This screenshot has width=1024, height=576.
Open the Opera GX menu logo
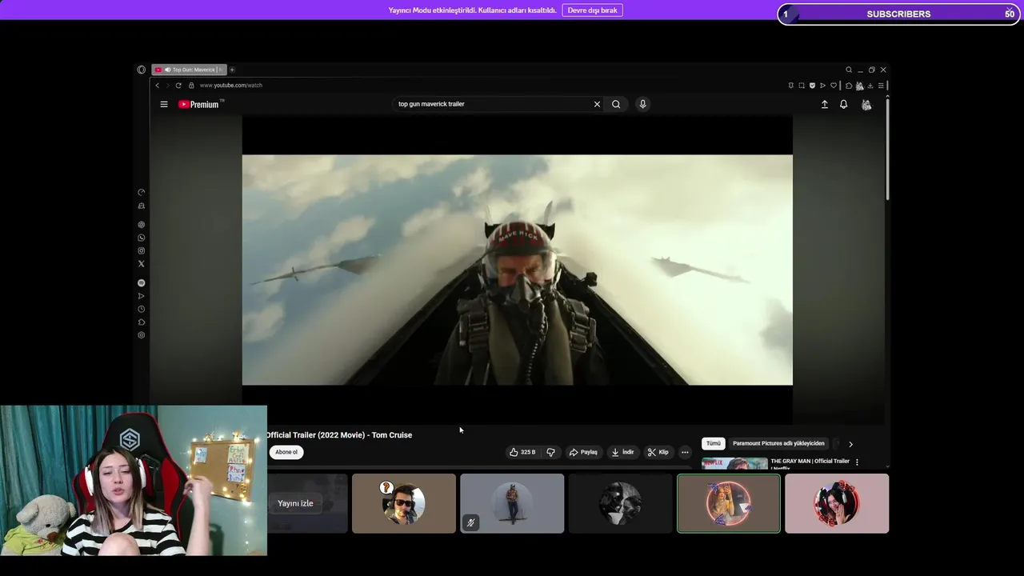(142, 70)
